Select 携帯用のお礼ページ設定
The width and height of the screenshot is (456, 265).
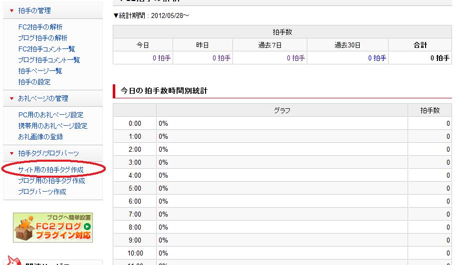(x=53, y=126)
